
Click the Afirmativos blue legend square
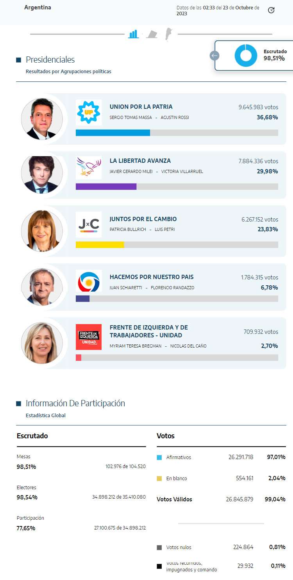click(x=159, y=458)
